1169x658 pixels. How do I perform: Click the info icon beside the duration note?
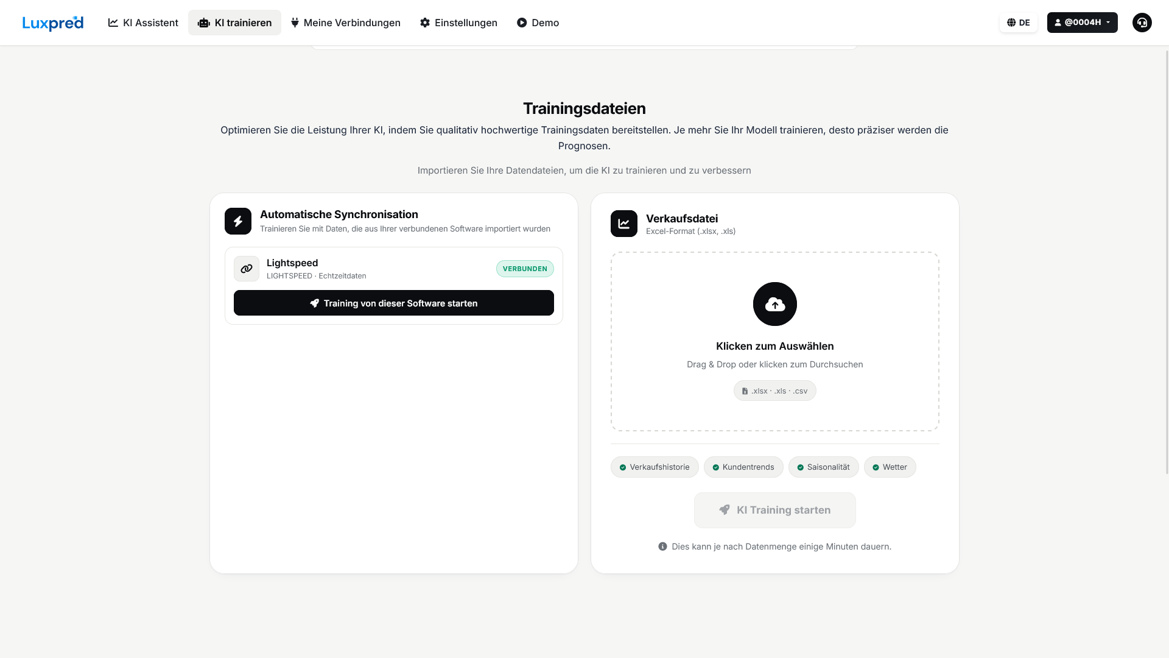click(662, 547)
